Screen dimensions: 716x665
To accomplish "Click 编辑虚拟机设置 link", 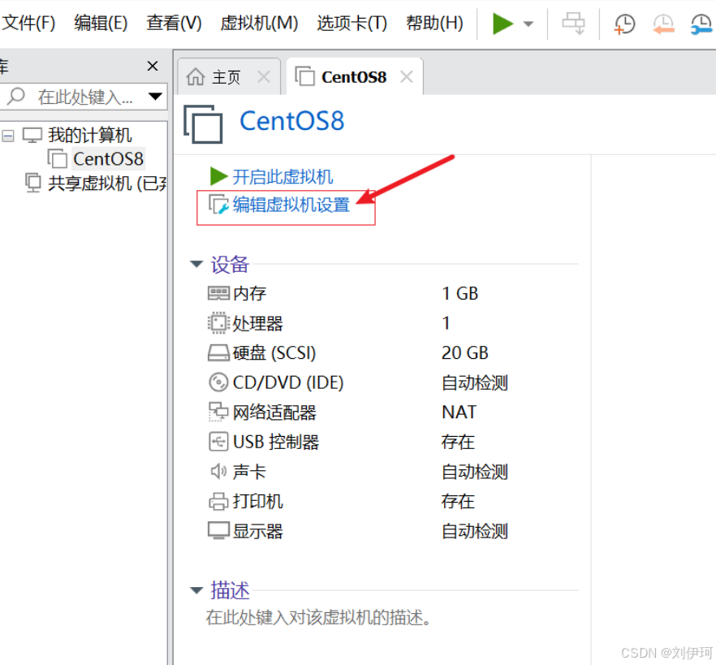I will click(291, 205).
